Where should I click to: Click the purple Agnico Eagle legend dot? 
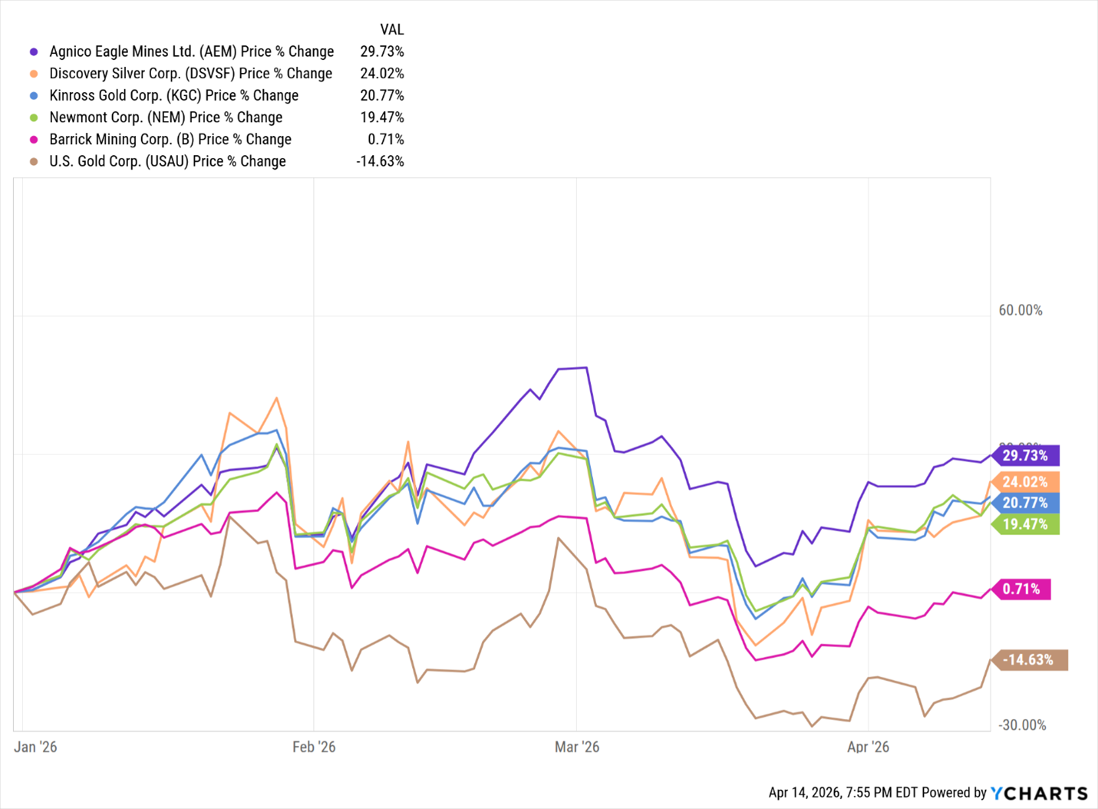pyautogui.click(x=34, y=52)
